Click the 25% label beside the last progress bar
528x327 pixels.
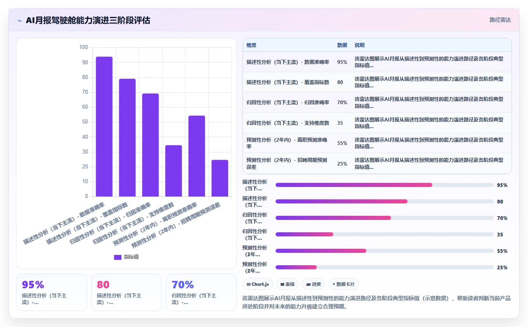pyautogui.click(x=502, y=267)
